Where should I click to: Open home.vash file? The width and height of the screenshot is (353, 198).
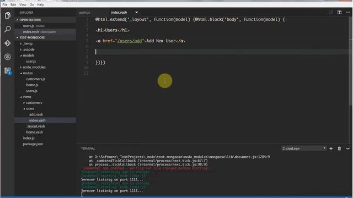(x=34, y=132)
